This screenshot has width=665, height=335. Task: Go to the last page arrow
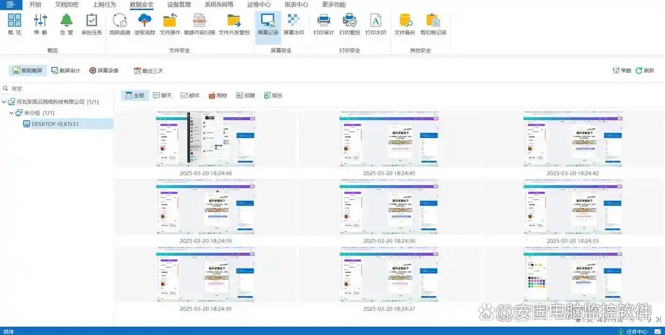pyautogui.click(x=658, y=319)
